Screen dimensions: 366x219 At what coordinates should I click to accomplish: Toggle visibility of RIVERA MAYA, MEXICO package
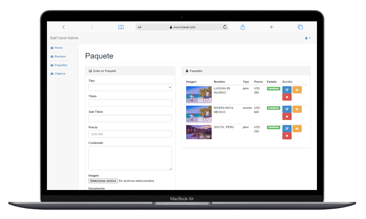tap(297, 109)
